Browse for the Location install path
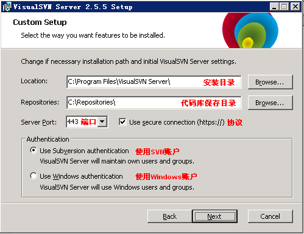Screen dimensions: 304x234 pyautogui.click(x=270, y=82)
